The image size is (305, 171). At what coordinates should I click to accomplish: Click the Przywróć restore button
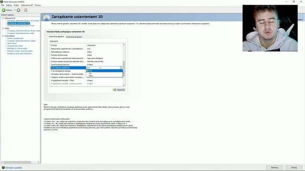click(x=119, y=90)
